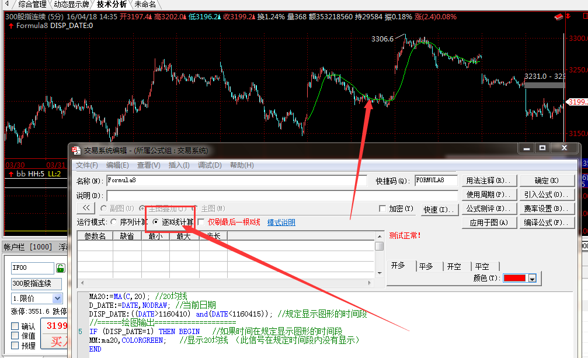Screen dimensions: 588x358
Task: Click the 参数名 column header
Action: click(x=95, y=236)
